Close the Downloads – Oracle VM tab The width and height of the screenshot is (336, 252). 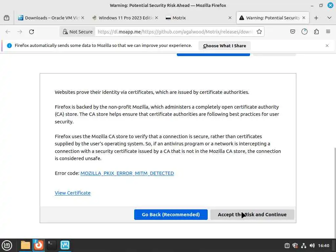pos(83,18)
